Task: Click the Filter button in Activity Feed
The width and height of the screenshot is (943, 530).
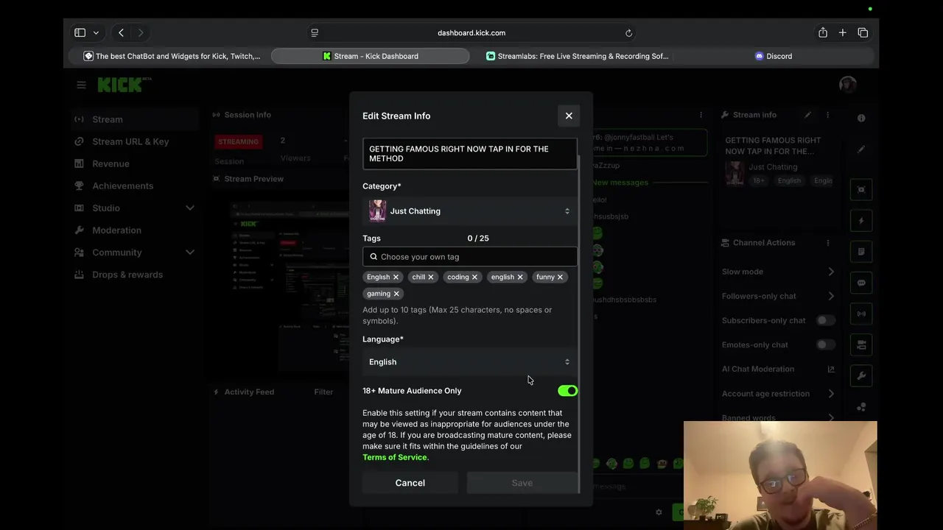Action: click(323, 392)
